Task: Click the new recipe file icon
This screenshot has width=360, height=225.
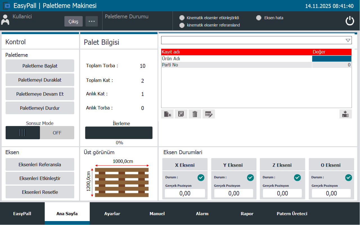Action: point(167,114)
